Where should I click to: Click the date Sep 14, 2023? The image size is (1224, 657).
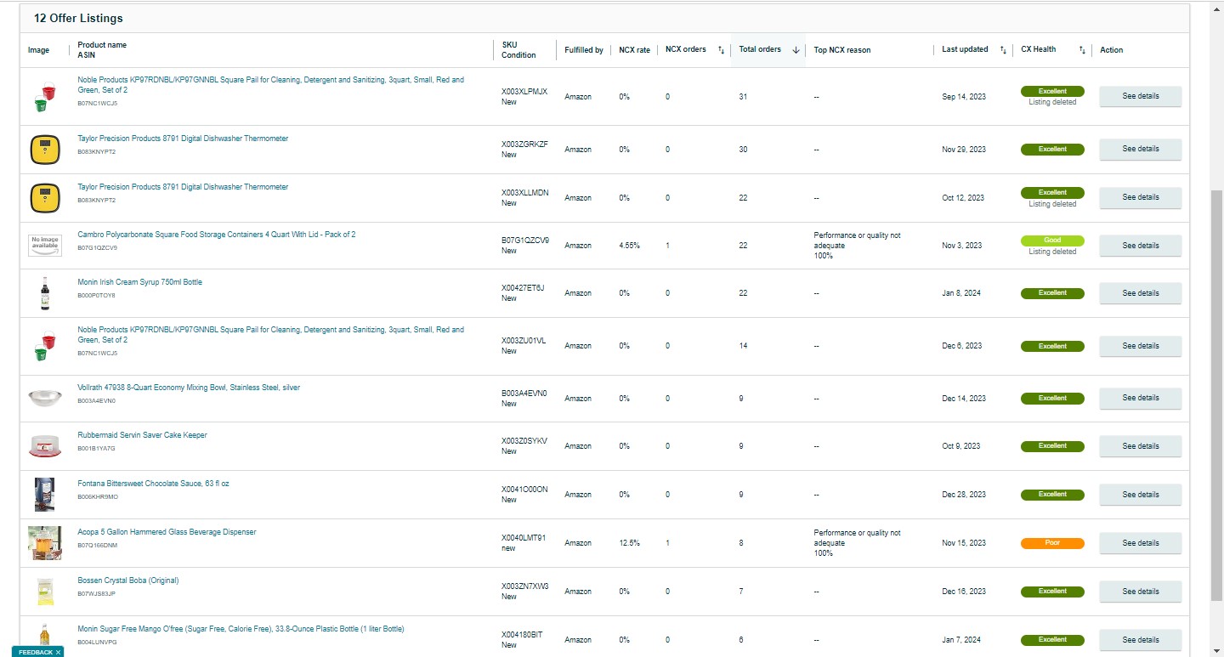click(x=964, y=97)
